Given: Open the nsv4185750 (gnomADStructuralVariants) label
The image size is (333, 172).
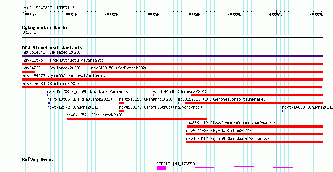Looking at the screenshot, I should coord(64,60).
